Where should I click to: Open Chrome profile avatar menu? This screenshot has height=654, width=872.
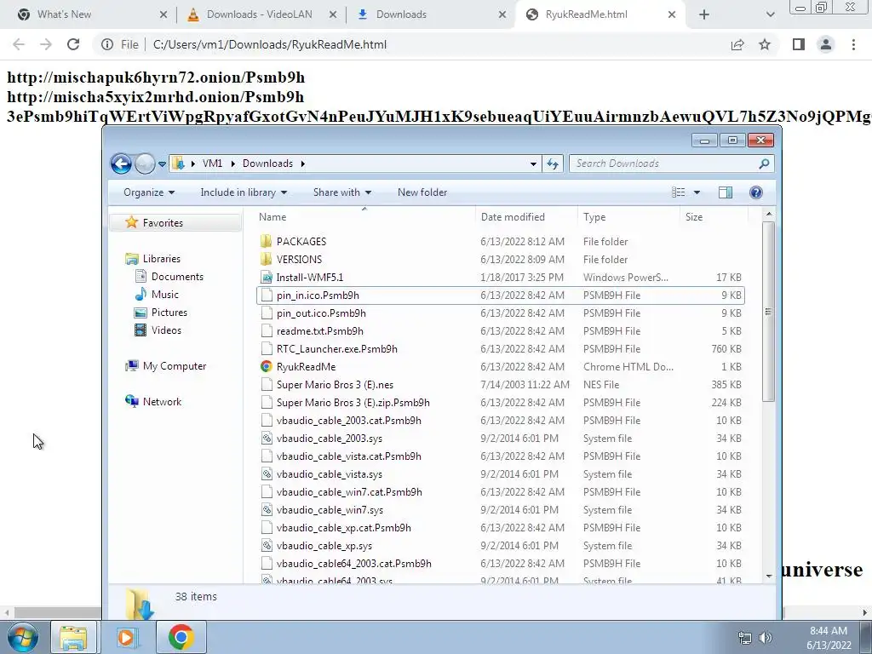[826, 44]
